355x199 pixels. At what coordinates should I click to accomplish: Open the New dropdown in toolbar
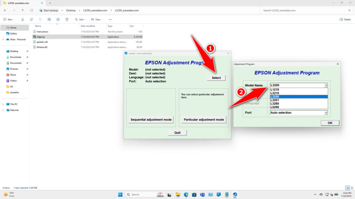click(9, 19)
